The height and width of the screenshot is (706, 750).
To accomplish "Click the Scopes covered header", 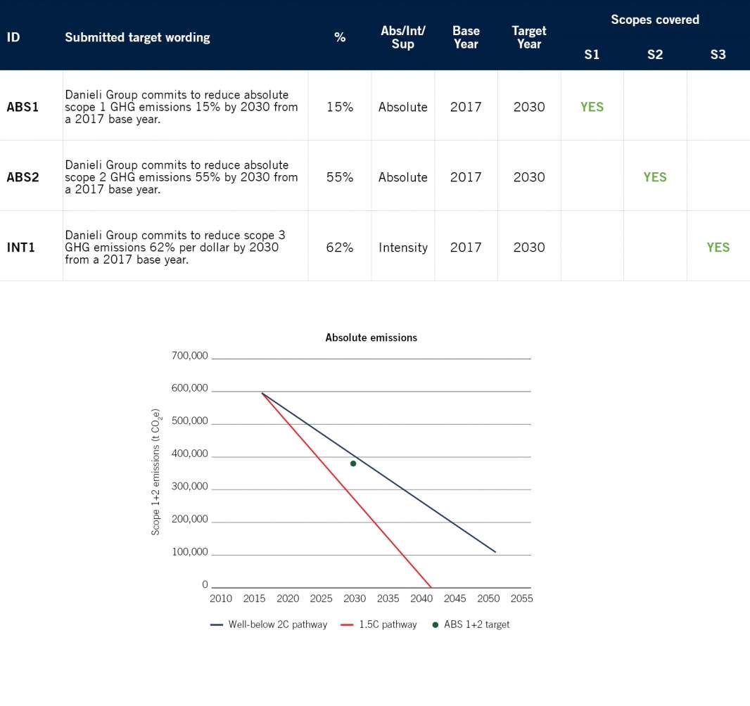I will (x=655, y=20).
